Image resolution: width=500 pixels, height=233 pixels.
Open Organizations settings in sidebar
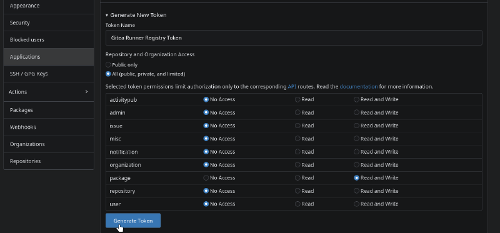[x=49, y=144]
